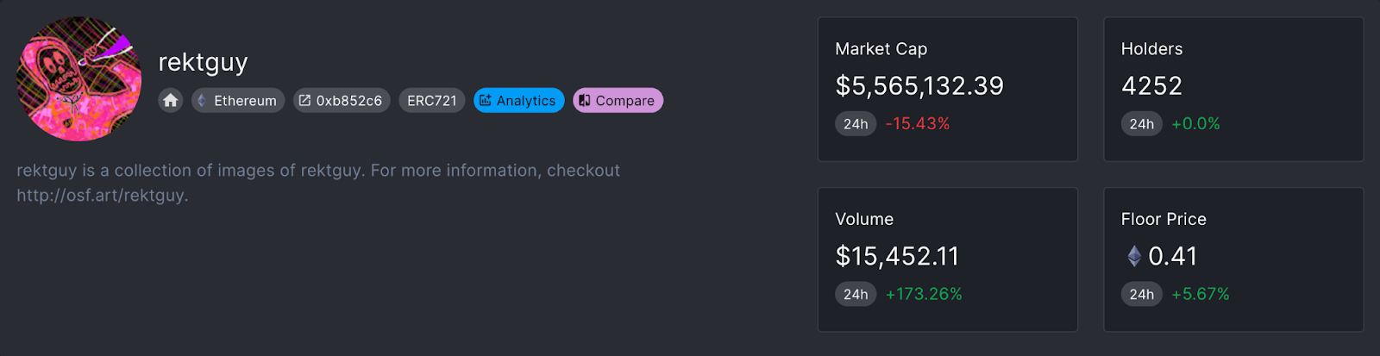Click the Ethereum diamond icon in chain badge
Screen dimensions: 1380x356
click(202, 101)
